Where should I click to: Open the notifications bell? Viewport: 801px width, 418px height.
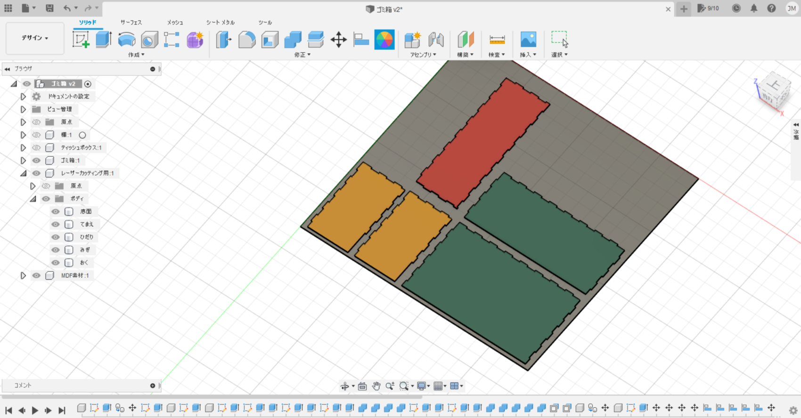754,8
